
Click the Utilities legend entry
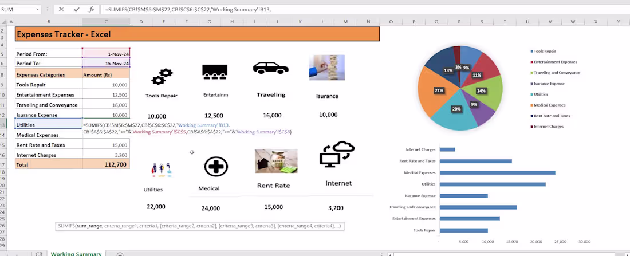pos(539,94)
